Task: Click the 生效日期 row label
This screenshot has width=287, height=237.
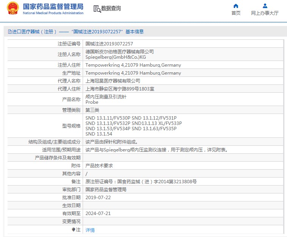Action: (x=71, y=206)
